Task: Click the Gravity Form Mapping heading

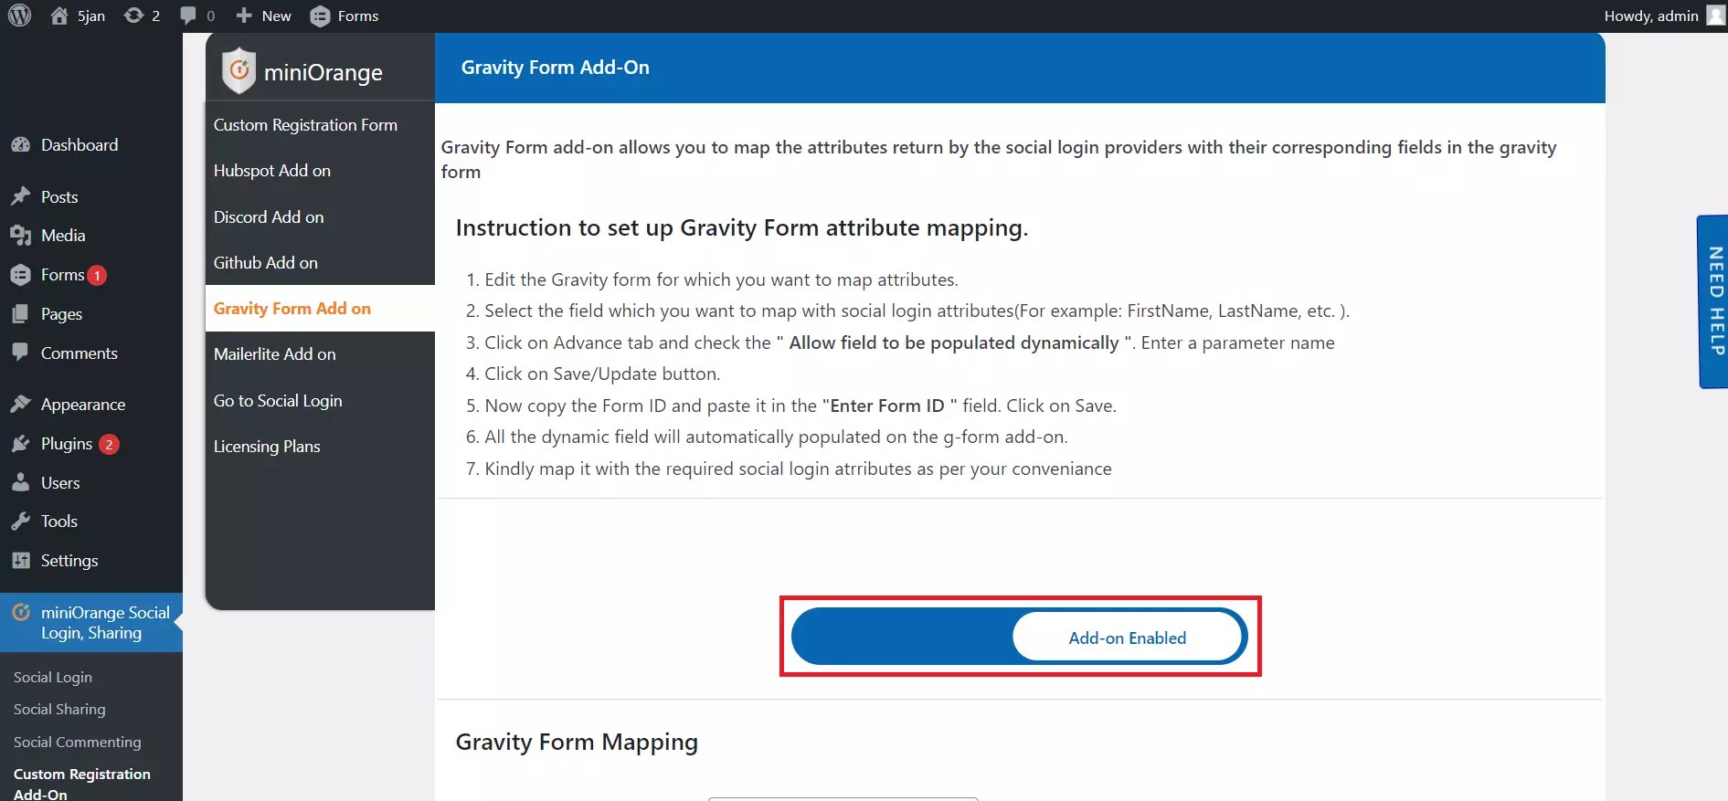Action: click(577, 742)
